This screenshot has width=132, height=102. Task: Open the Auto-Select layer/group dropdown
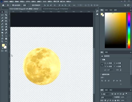(x=25, y=5)
